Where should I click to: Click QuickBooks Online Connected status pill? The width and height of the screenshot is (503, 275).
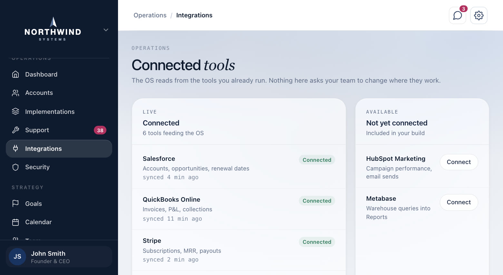point(317,201)
